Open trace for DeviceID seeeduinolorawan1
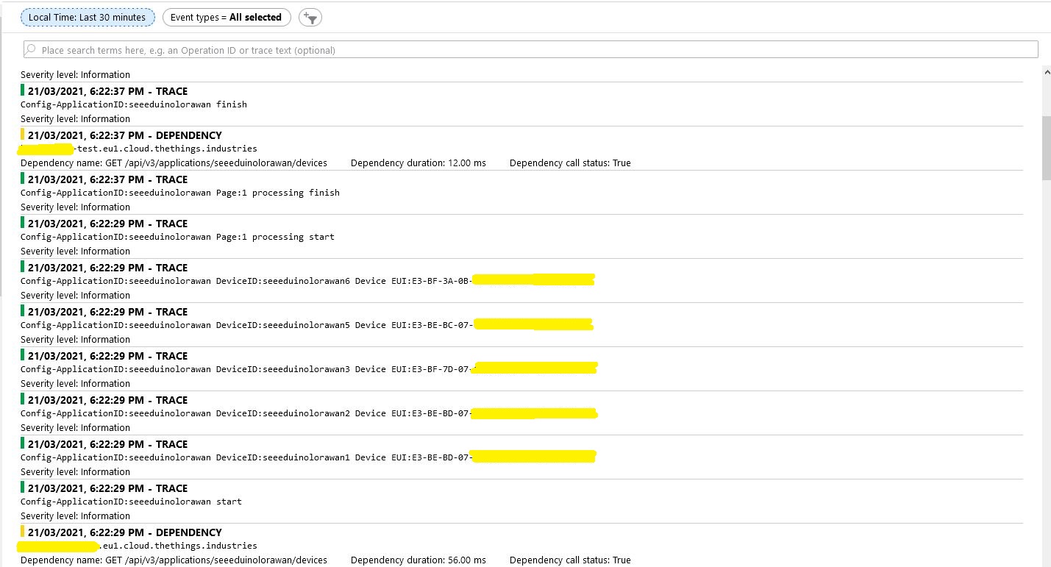This screenshot has width=1051, height=567. (x=246, y=457)
